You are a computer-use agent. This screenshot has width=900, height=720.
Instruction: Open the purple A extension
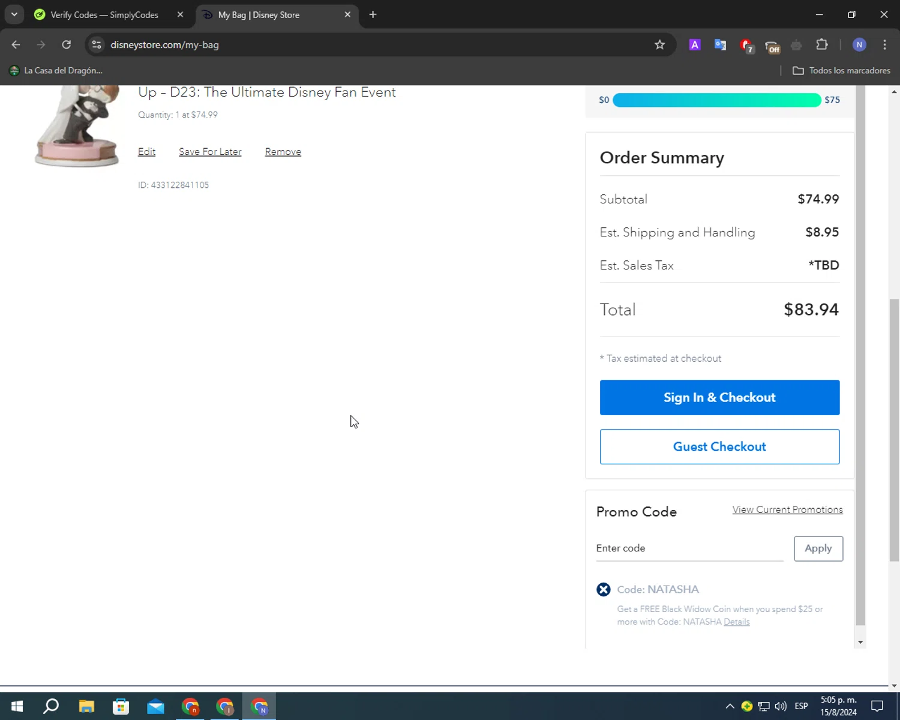pyautogui.click(x=695, y=44)
